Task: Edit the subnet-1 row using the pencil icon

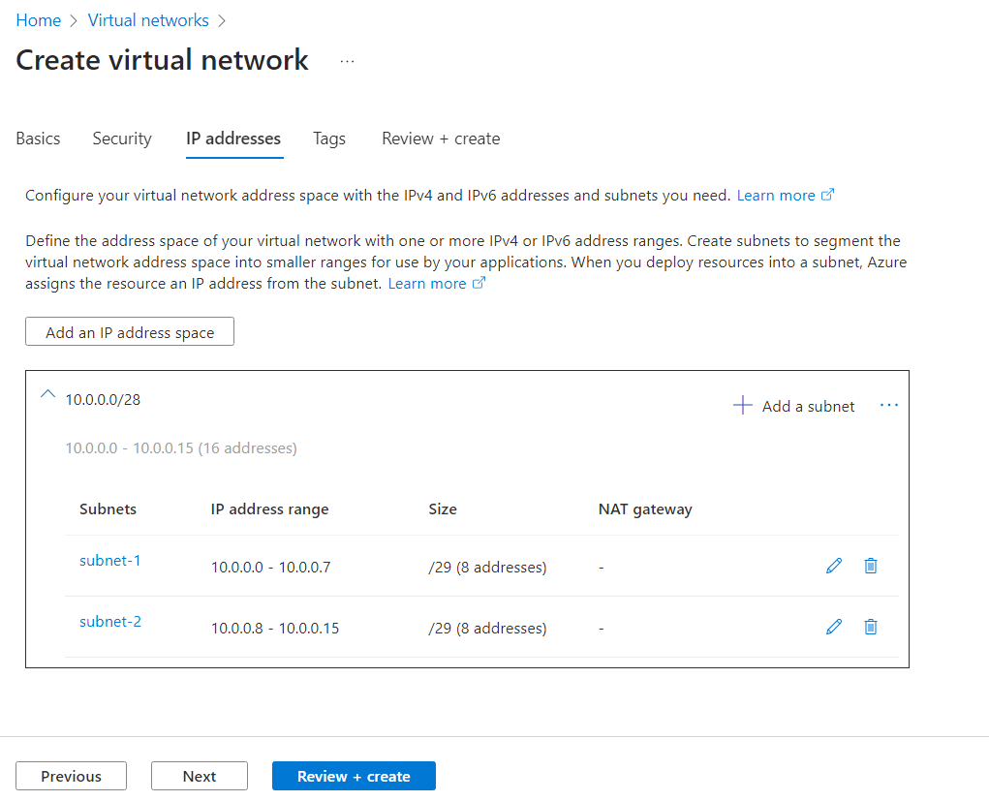Action: (834, 566)
